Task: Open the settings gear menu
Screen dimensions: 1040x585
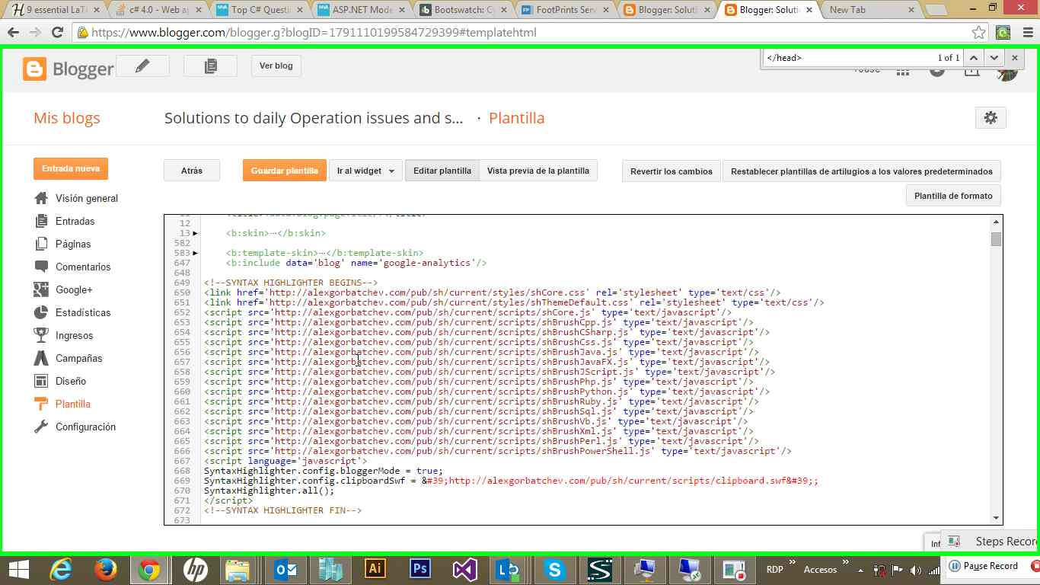Action: (x=991, y=117)
